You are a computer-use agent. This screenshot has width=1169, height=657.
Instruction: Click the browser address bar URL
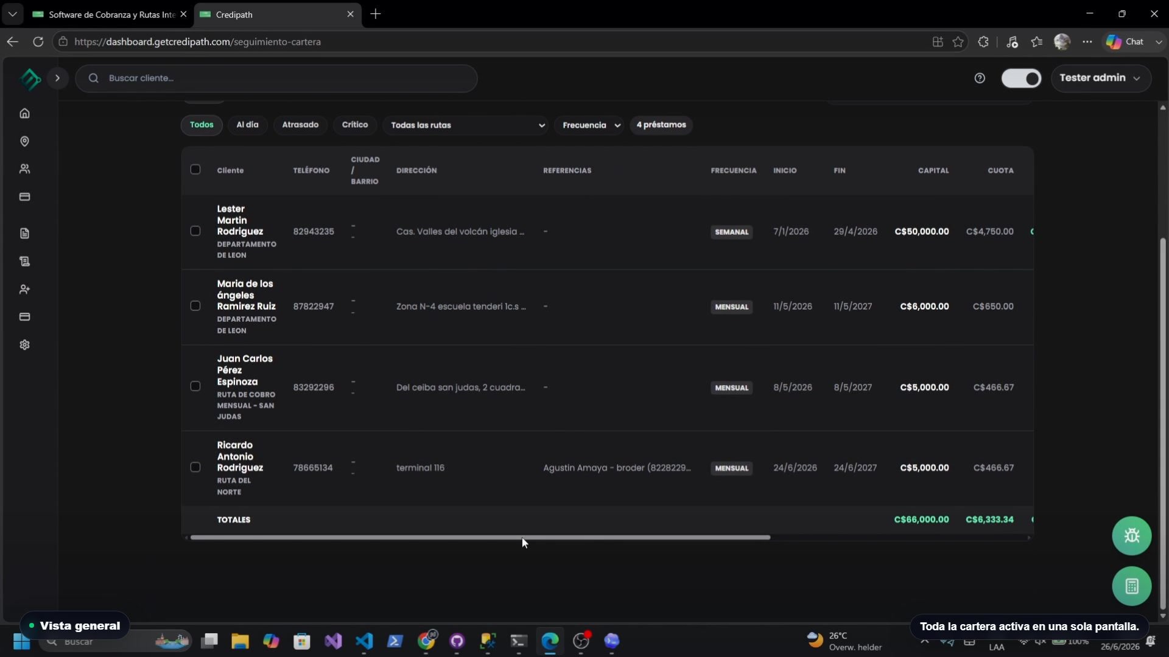[197, 41]
